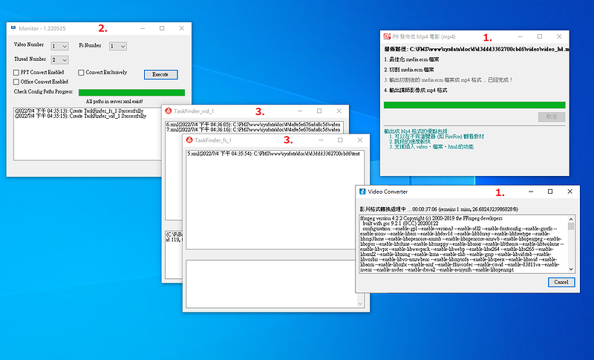Open the Thread Number dropdown

59,60
